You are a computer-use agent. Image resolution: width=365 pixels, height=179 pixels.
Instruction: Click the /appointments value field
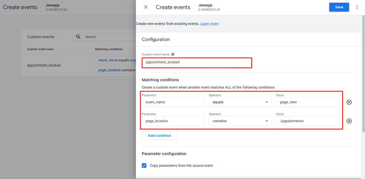(308, 121)
